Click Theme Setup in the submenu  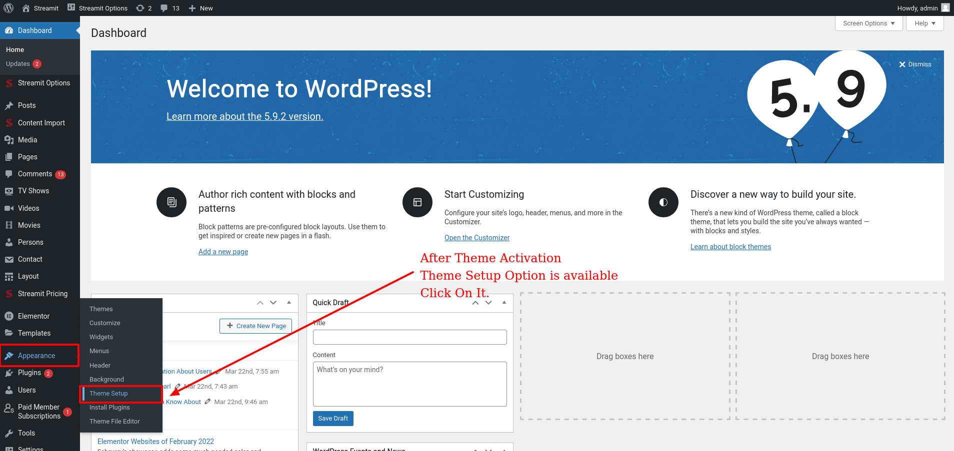pyautogui.click(x=121, y=394)
